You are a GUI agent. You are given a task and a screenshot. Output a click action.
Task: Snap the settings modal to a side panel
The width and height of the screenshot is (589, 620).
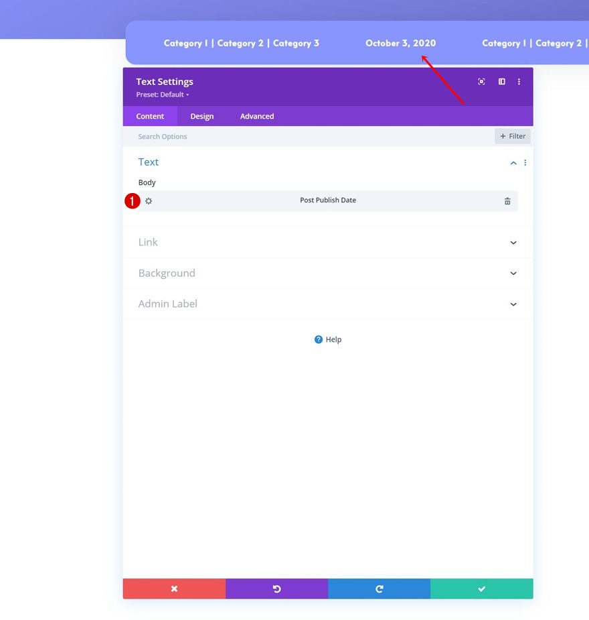coord(501,81)
